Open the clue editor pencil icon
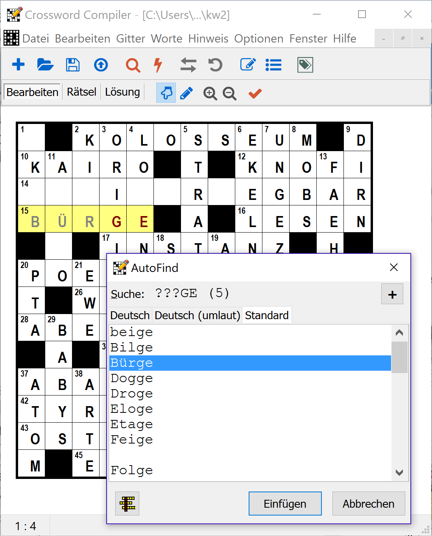432x536 pixels. 247,65
